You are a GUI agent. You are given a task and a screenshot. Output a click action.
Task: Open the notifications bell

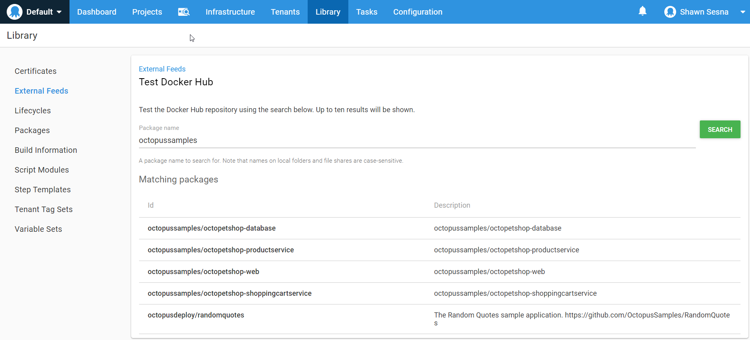(642, 11)
